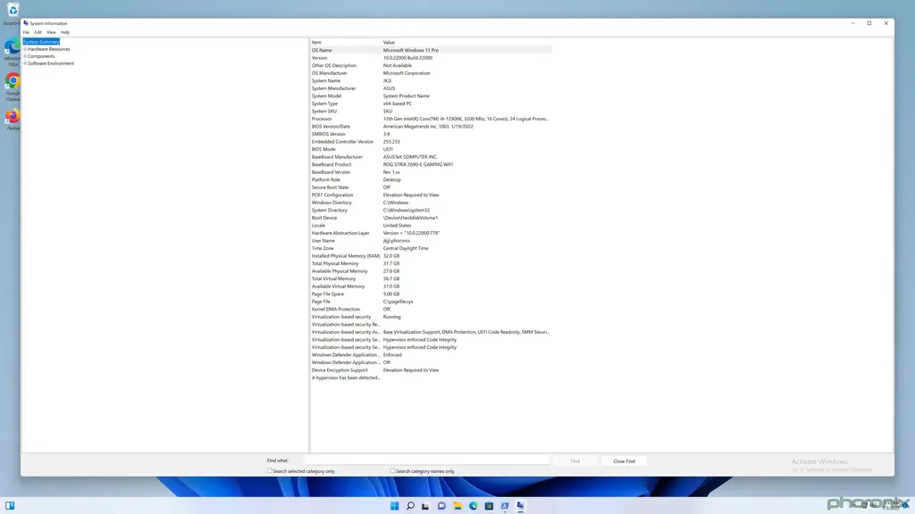Viewport: 915px width, 514px height.
Task: Open the Help menu
Action: (65, 32)
